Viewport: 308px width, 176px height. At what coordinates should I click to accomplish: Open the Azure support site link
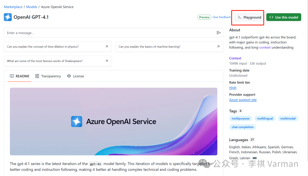(x=243, y=100)
